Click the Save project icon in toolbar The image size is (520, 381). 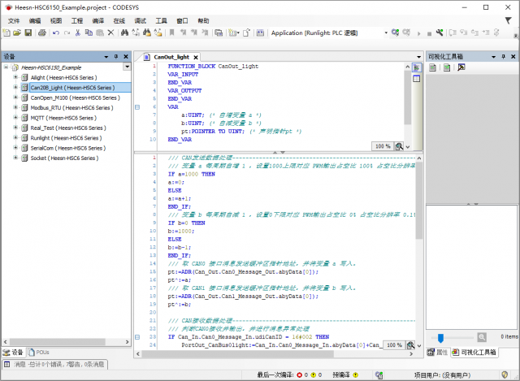point(28,33)
